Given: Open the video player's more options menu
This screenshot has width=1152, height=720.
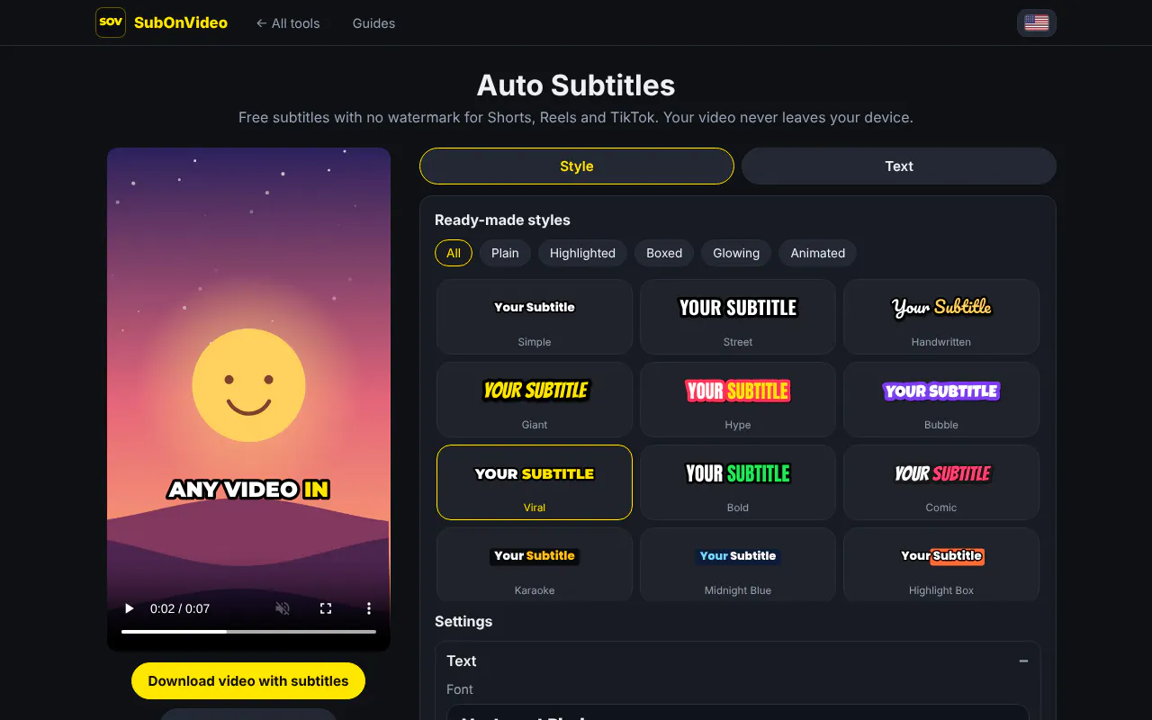Looking at the screenshot, I should [x=369, y=608].
